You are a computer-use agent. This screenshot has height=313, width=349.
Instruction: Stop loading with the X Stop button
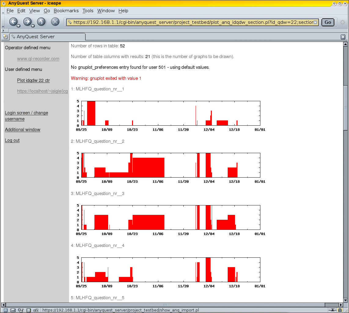[55, 22]
